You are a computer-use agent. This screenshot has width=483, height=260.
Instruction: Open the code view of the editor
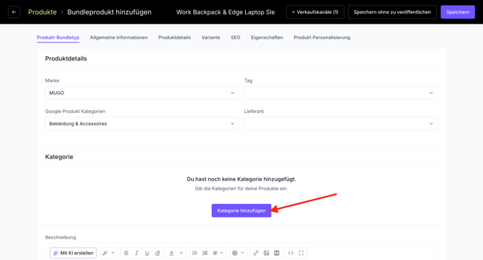pos(291,253)
